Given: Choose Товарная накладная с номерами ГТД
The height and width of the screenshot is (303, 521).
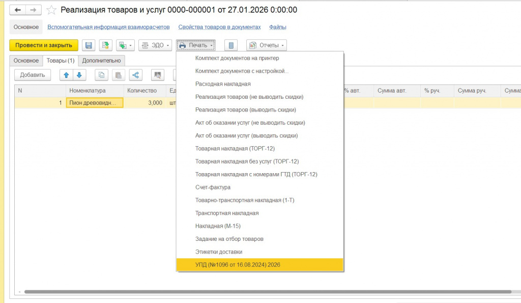Looking at the screenshot, I should [260, 174].
